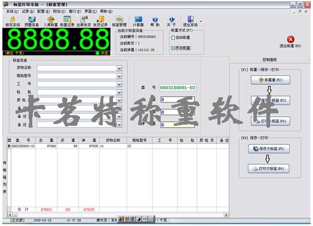Click the 称重量 (F2) button

point(271,80)
